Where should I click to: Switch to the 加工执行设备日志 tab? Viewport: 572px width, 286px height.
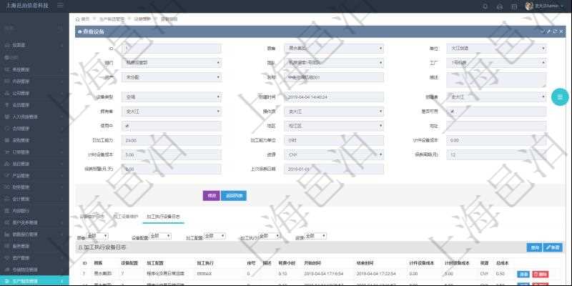(x=163, y=215)
